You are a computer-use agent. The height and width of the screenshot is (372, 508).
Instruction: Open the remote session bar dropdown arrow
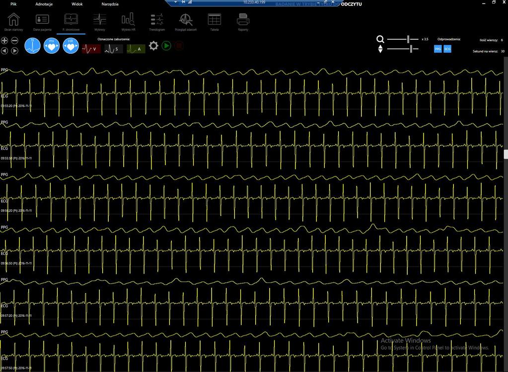(x=176, y=2)
